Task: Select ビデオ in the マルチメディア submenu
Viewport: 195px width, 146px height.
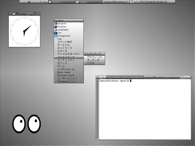Action: 94,63
